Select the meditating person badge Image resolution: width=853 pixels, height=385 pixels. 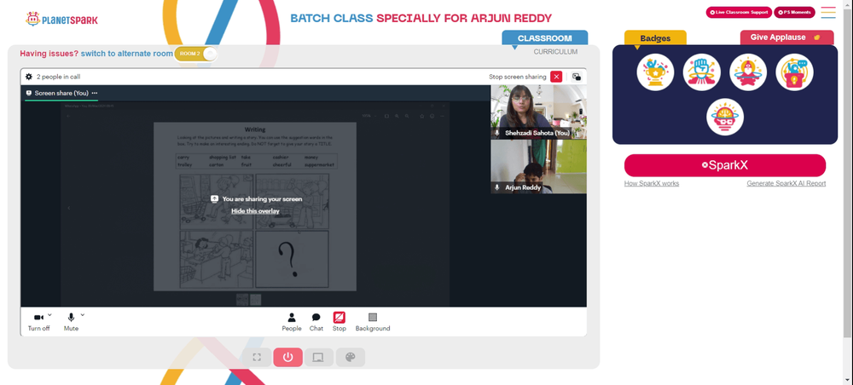[x=748, y=72]
